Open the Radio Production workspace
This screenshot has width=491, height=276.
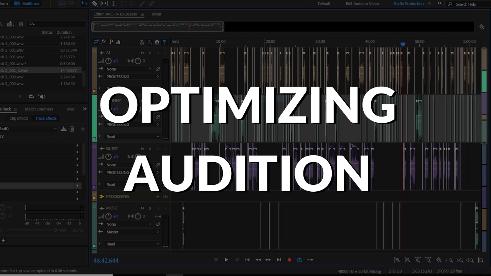pos(409,3)
